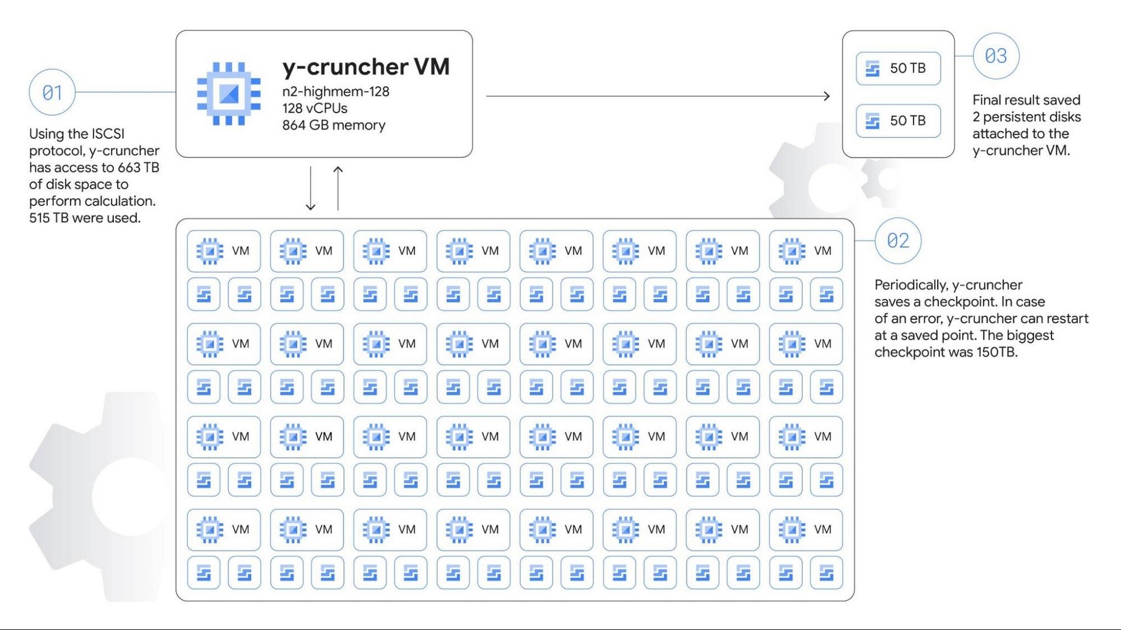Viewport: 1121px width, 630px height.
Task: Click the step 01 circle label
Action: (55, 94)
